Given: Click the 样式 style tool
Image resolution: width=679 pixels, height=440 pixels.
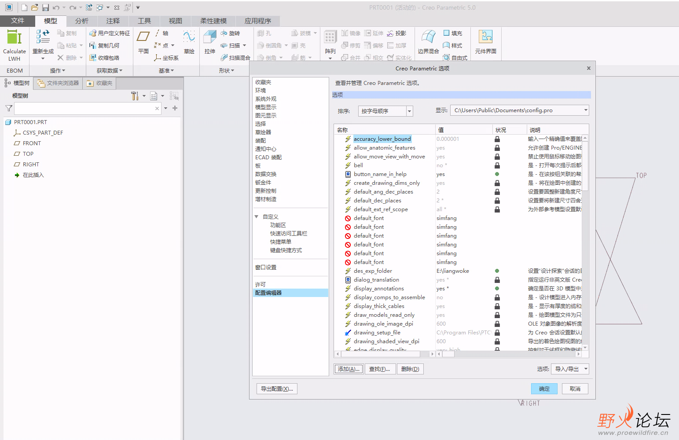Looking at the screenshot, I should (453, 45).
